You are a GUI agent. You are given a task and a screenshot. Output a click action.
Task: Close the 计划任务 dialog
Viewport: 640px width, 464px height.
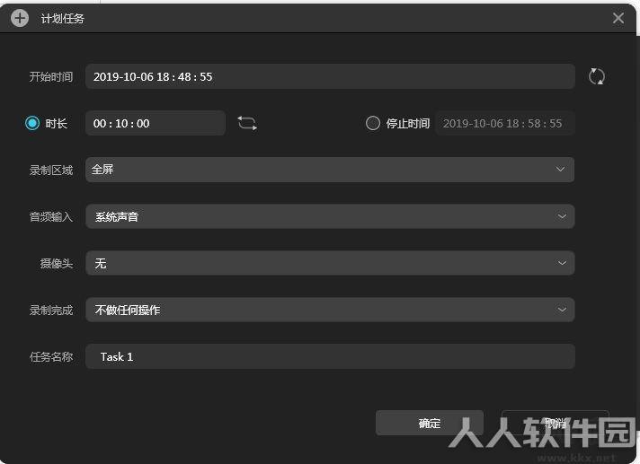pyautogui.click(x=618, y=18)
